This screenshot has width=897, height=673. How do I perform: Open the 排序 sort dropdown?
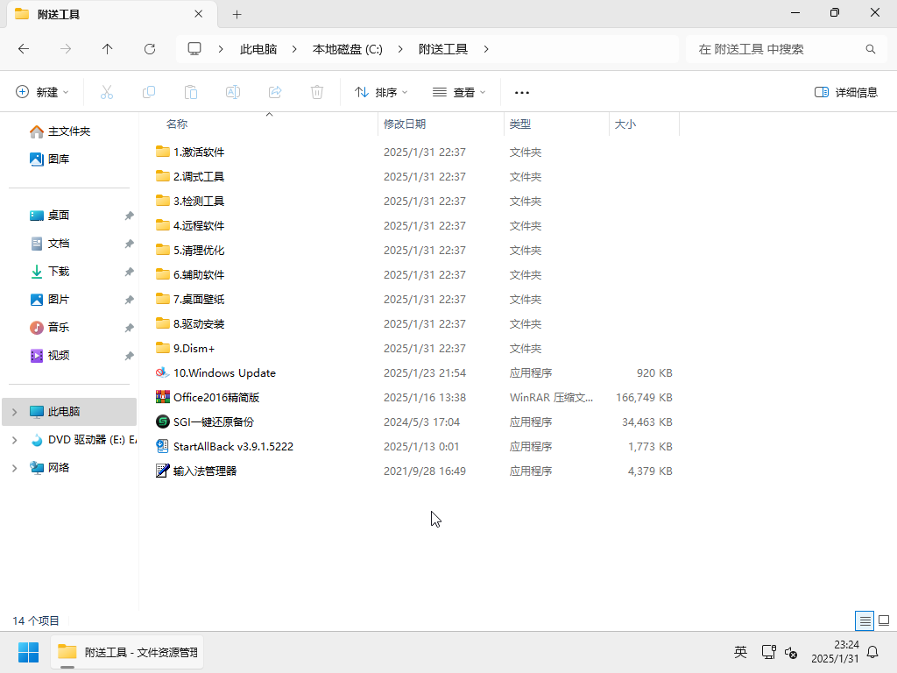381,92
